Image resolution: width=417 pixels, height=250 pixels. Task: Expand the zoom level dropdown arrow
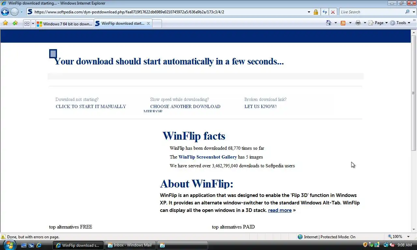coord(409,237)
